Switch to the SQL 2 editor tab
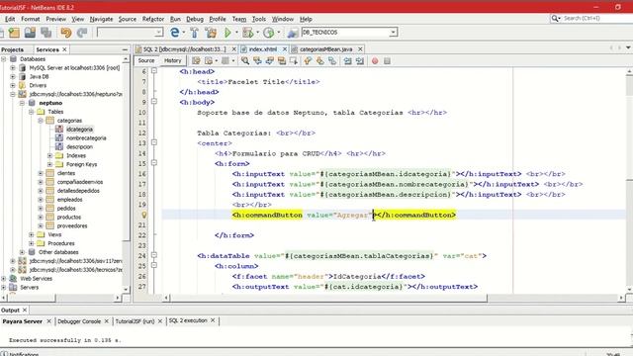This screenshot has height=356, width=633. (x=184, y=49)
